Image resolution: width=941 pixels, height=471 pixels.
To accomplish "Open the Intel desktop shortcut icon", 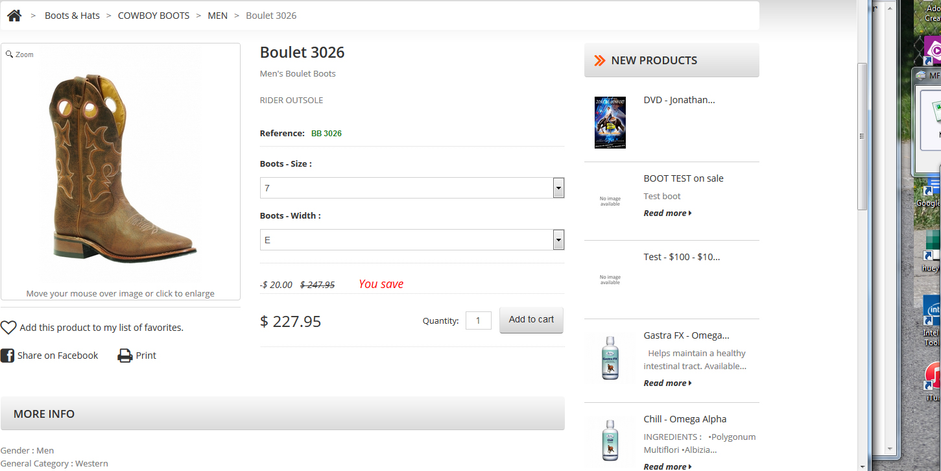I will tap(932, 310).
